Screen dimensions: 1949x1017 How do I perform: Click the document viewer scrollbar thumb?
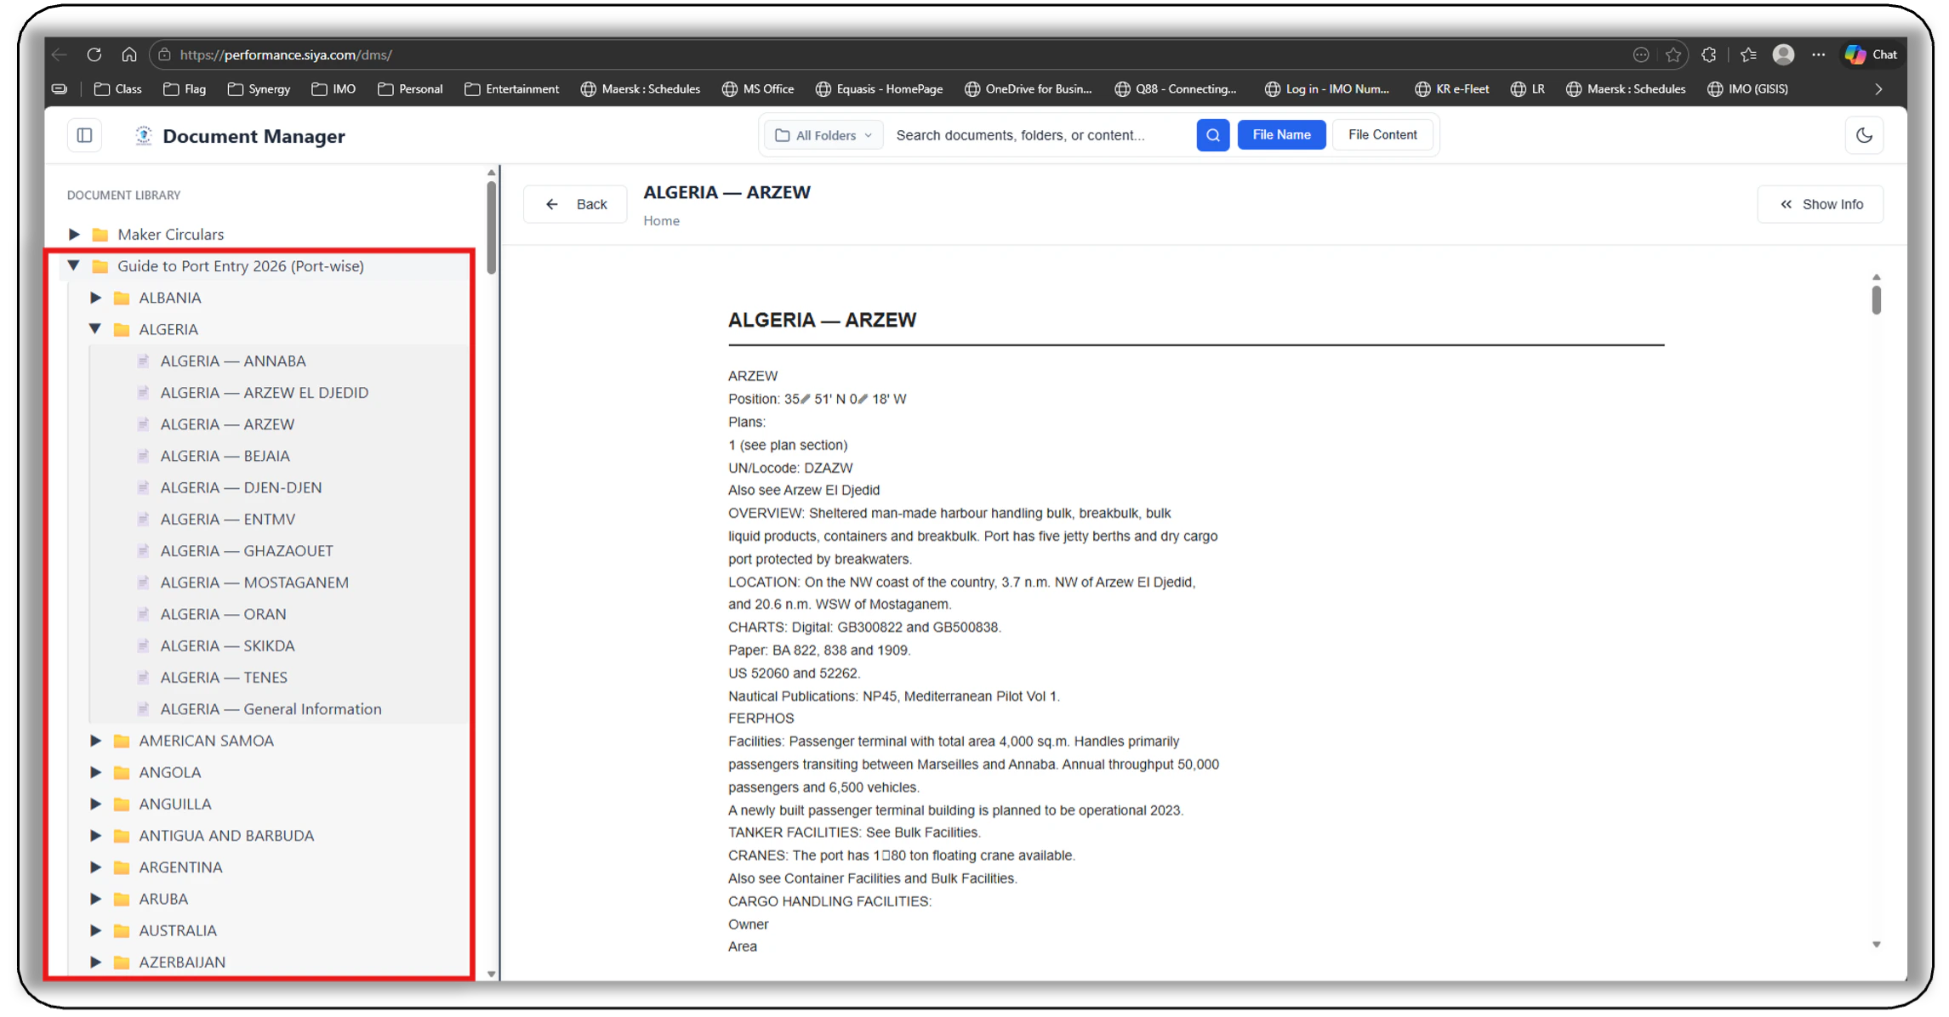coord(1876,299)
